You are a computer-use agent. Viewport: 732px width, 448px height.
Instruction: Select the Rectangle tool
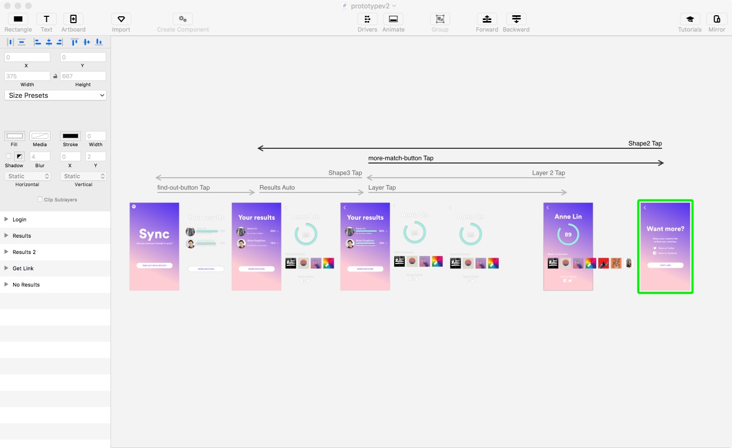[x=18, y=19]
